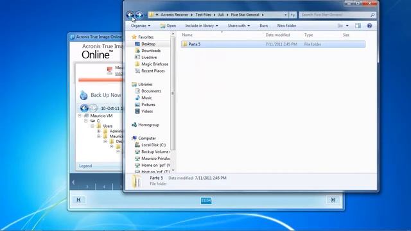Screen dimensions: 411x231
Task: Select Libraries in the navigation pane
Action: click(x=145, y=84)
